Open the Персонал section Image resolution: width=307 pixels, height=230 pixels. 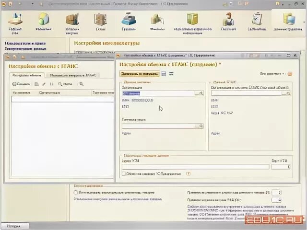click(228, 22)
